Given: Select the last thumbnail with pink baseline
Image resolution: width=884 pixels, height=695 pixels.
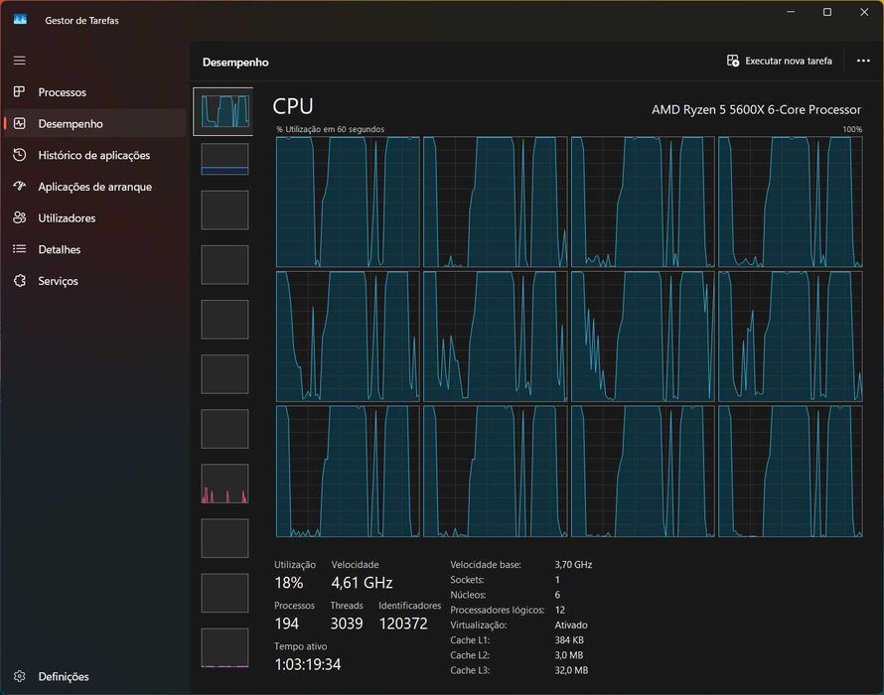Looking at the screenshot, I should tap(224, 647).
